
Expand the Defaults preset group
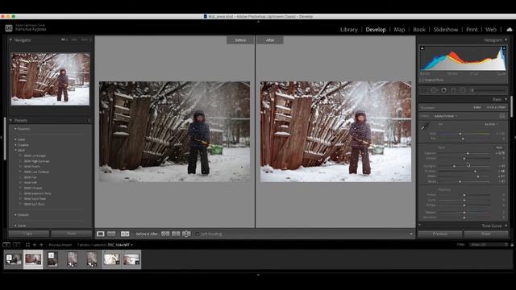pos(15,215)
